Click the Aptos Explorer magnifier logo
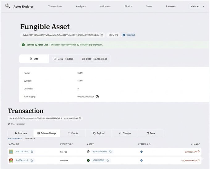 [8, 6]
